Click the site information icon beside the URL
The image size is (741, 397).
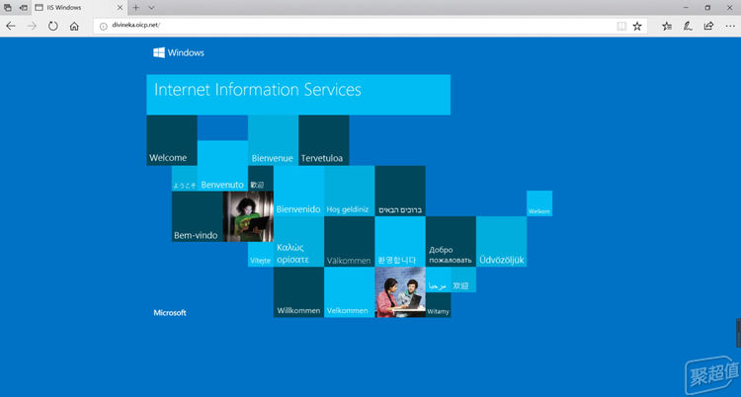point(104,26)
